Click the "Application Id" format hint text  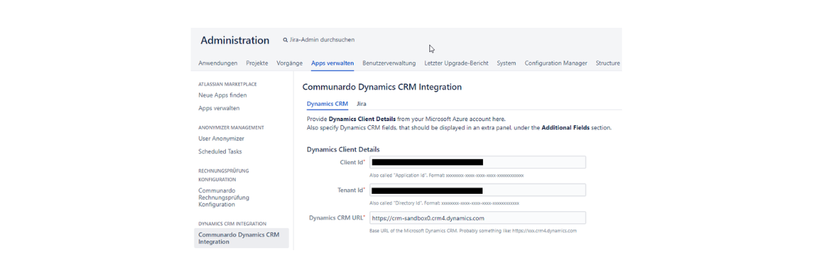446,175
